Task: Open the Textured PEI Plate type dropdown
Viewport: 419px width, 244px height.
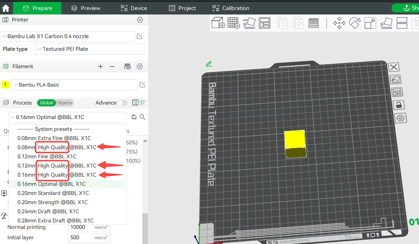Action: [x=90, y=49]
